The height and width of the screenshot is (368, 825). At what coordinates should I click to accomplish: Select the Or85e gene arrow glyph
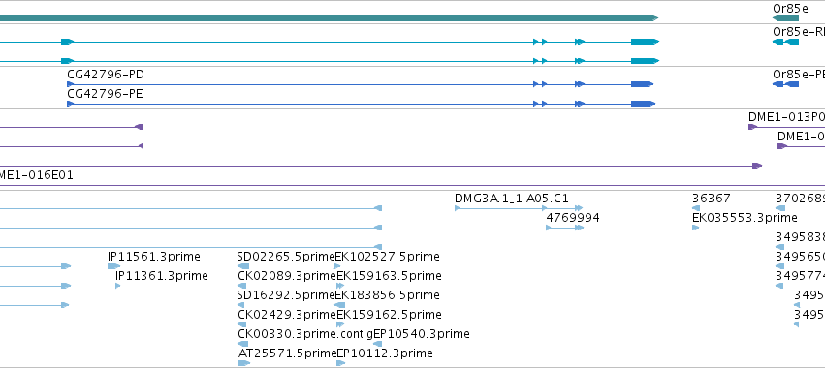(785, 18)
